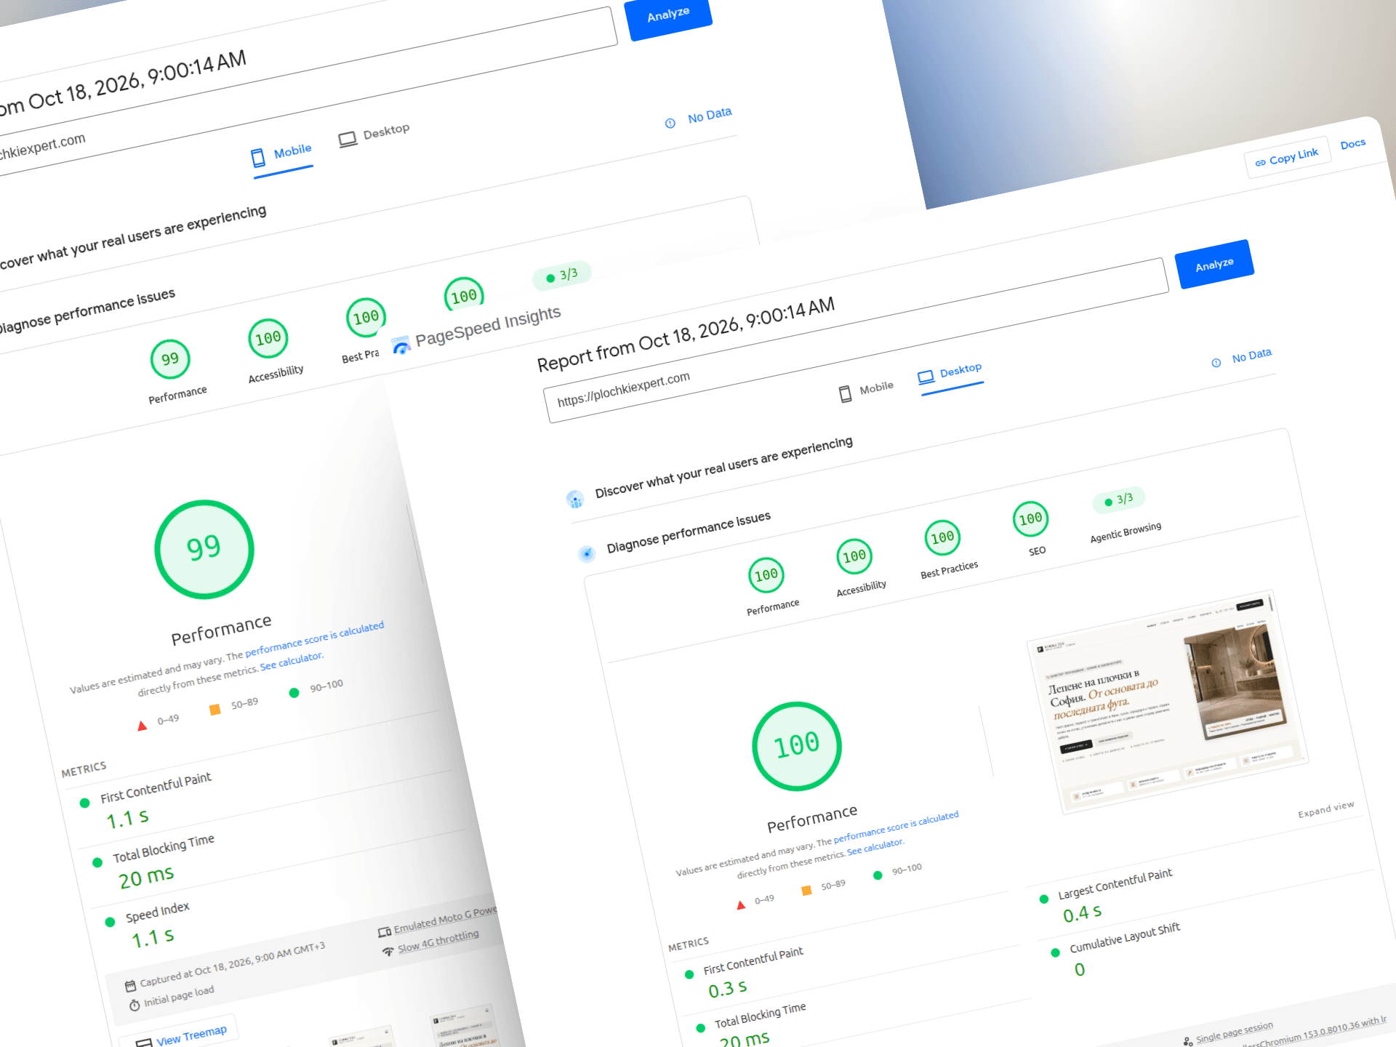Click the Largest Contentful Paint 0.4 s value

pos(1082,913)
